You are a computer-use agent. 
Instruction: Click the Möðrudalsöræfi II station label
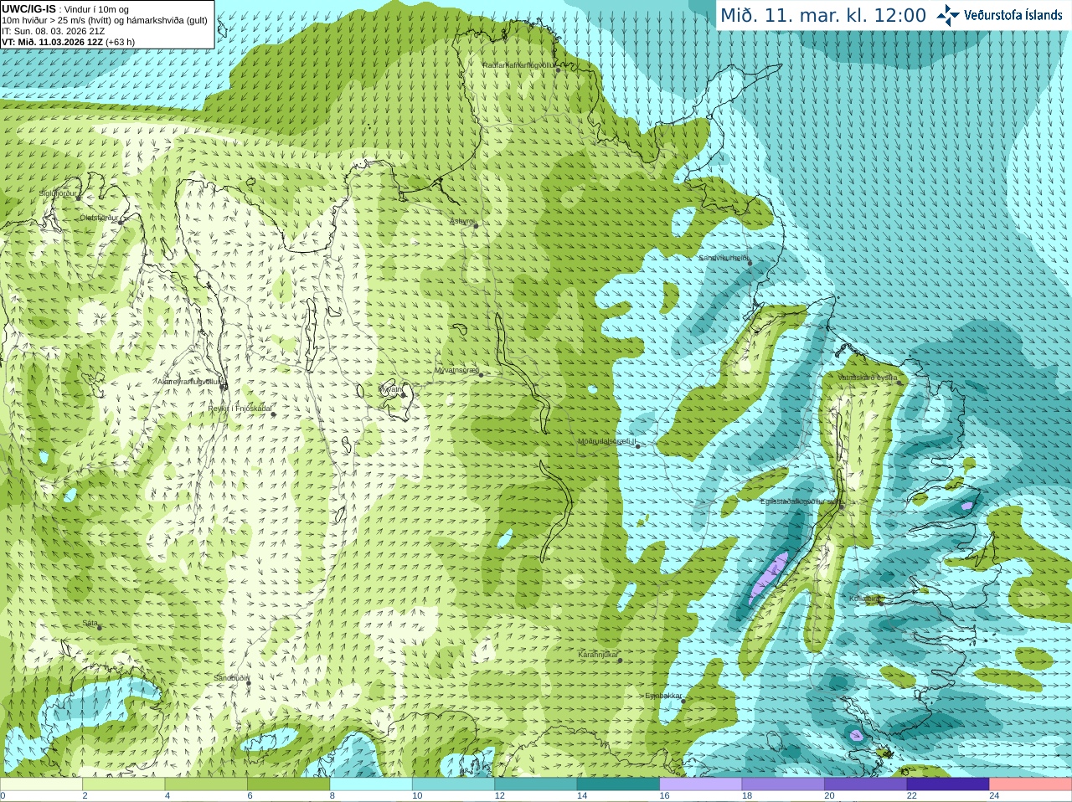point(606,441)
